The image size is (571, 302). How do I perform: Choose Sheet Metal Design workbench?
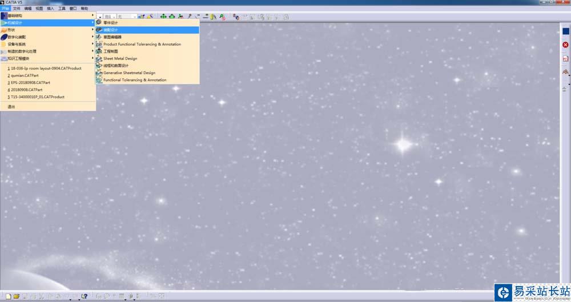click(147, 58)
